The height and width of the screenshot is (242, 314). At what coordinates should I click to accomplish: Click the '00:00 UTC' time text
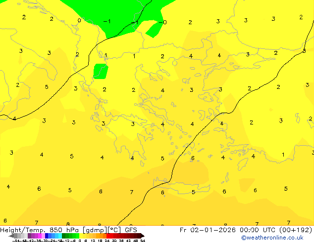coord(259,230)
